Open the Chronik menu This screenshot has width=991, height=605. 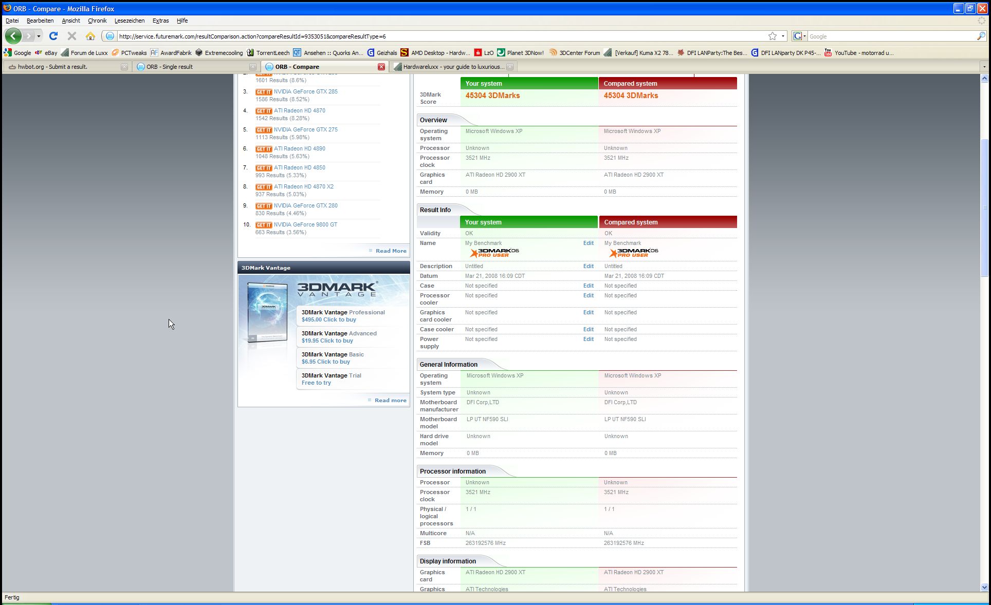point(97,21)
